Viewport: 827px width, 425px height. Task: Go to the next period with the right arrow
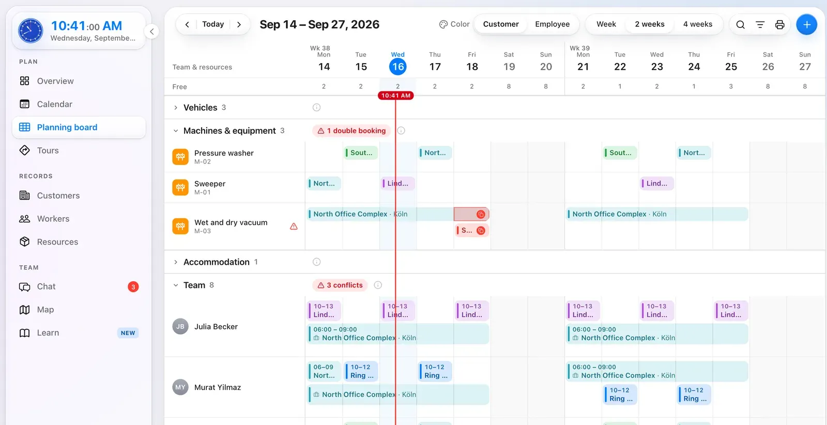coord(239,24)
